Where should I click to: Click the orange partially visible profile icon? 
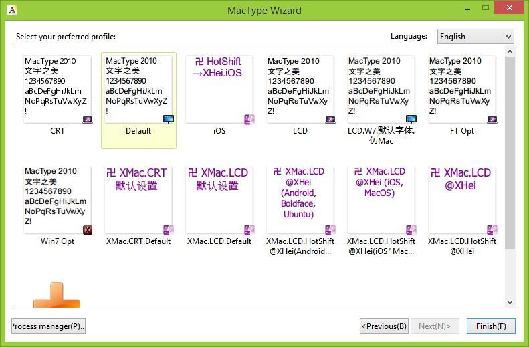[x=57, y=296]
